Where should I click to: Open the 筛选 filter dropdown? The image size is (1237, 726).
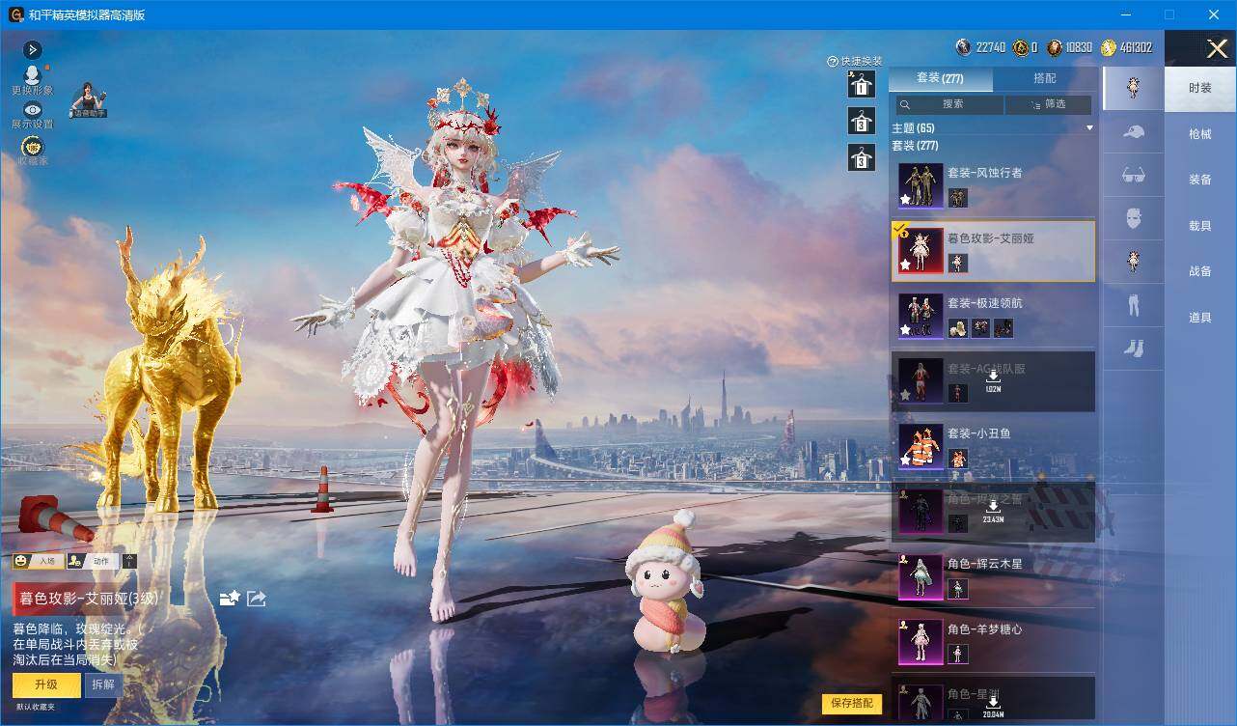coord(1048,104)
